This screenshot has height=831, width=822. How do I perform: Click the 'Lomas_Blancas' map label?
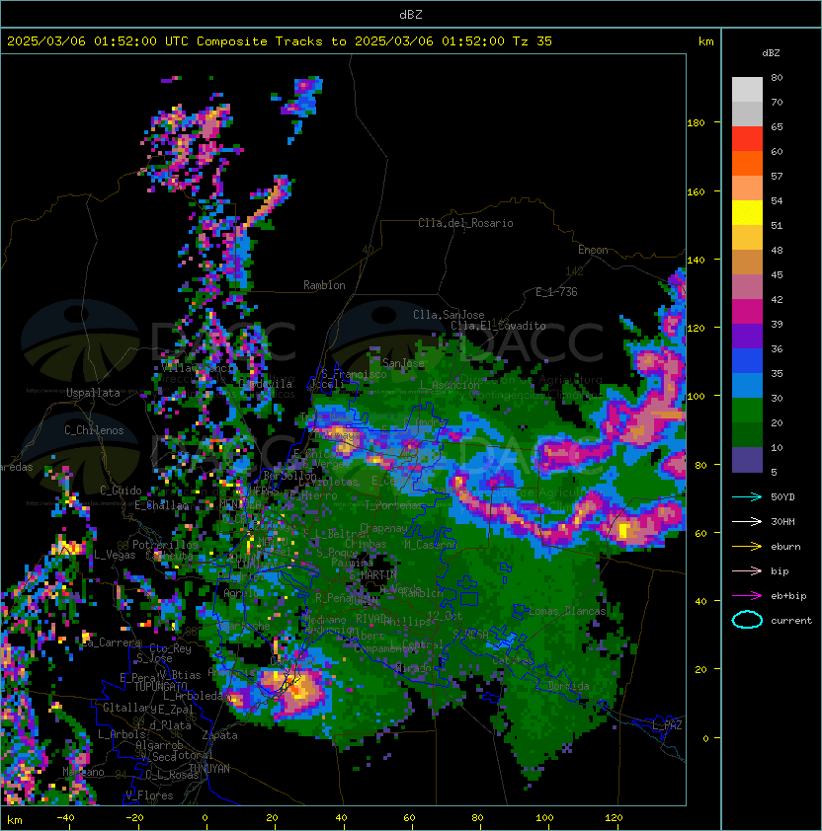[x=567, y=611]
